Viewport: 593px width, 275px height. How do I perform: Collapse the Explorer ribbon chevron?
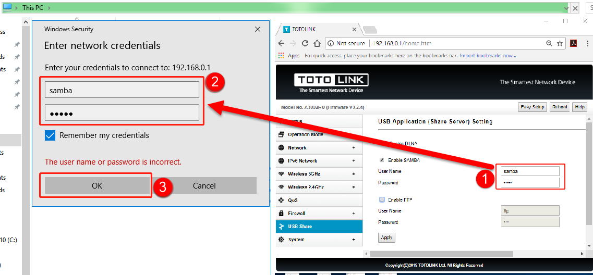tap(76, 17)
